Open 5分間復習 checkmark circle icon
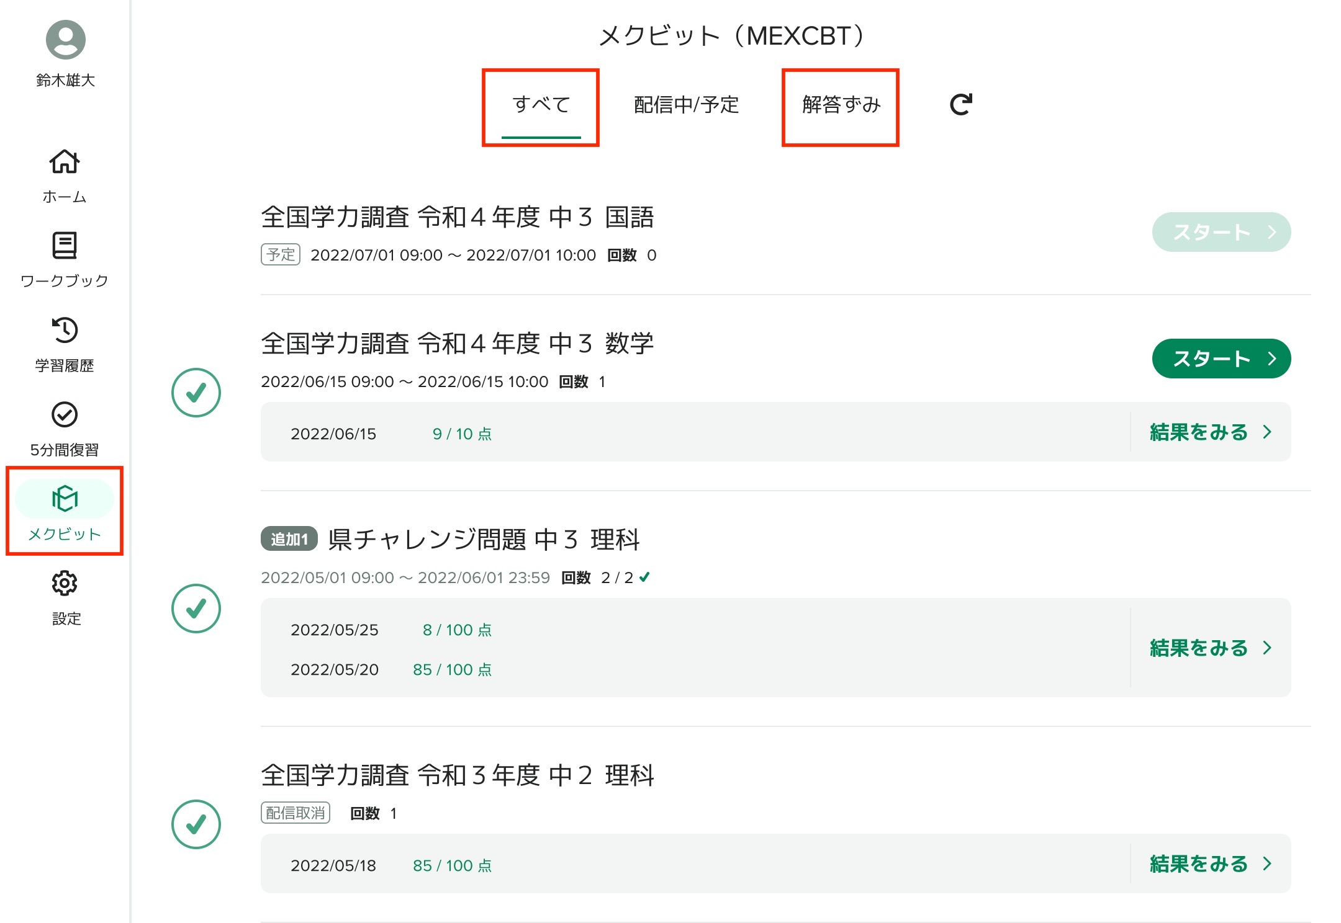1341x923 pixels. (65, 415)
